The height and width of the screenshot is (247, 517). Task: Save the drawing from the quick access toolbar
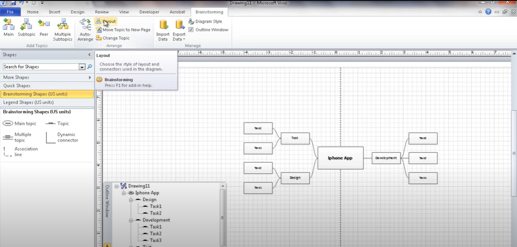click(x=13, y=3)
